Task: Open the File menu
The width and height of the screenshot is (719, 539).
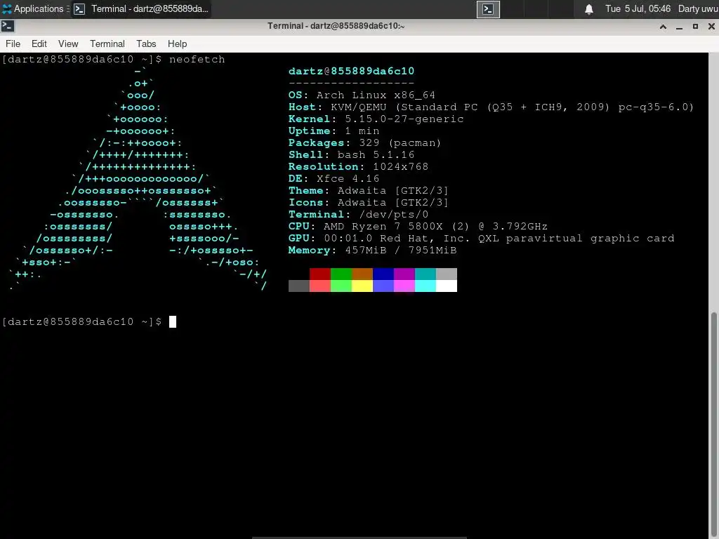Action: (x=13, y=44)
